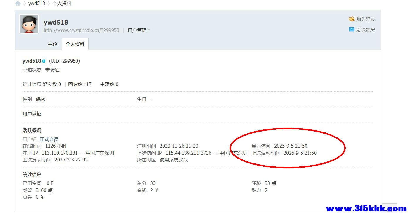Click the ywd518 user avatar image
The height and width of the screenshot is (213, 408).
29,24
